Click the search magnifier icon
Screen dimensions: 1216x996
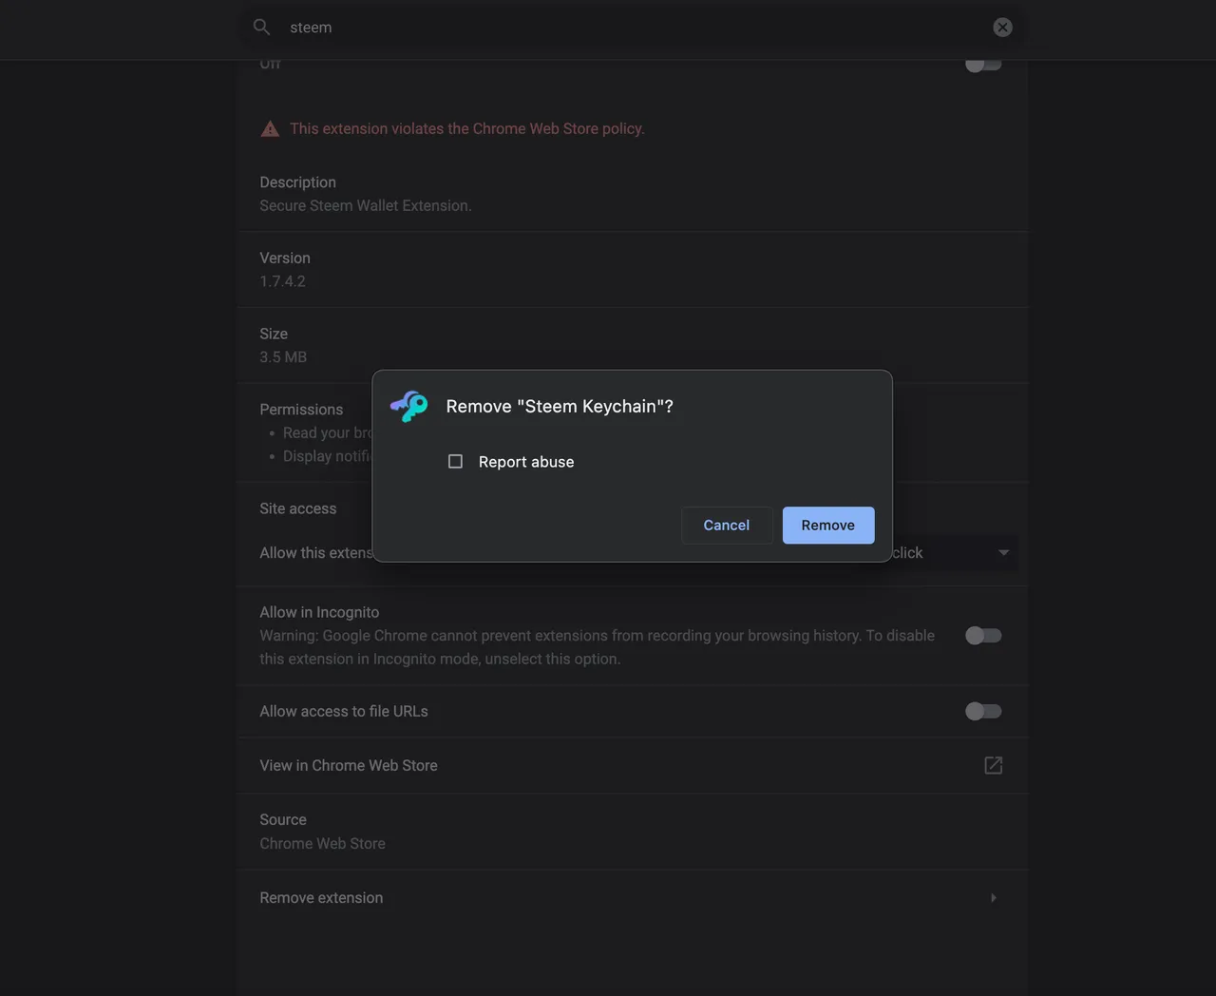coord(261,28)
